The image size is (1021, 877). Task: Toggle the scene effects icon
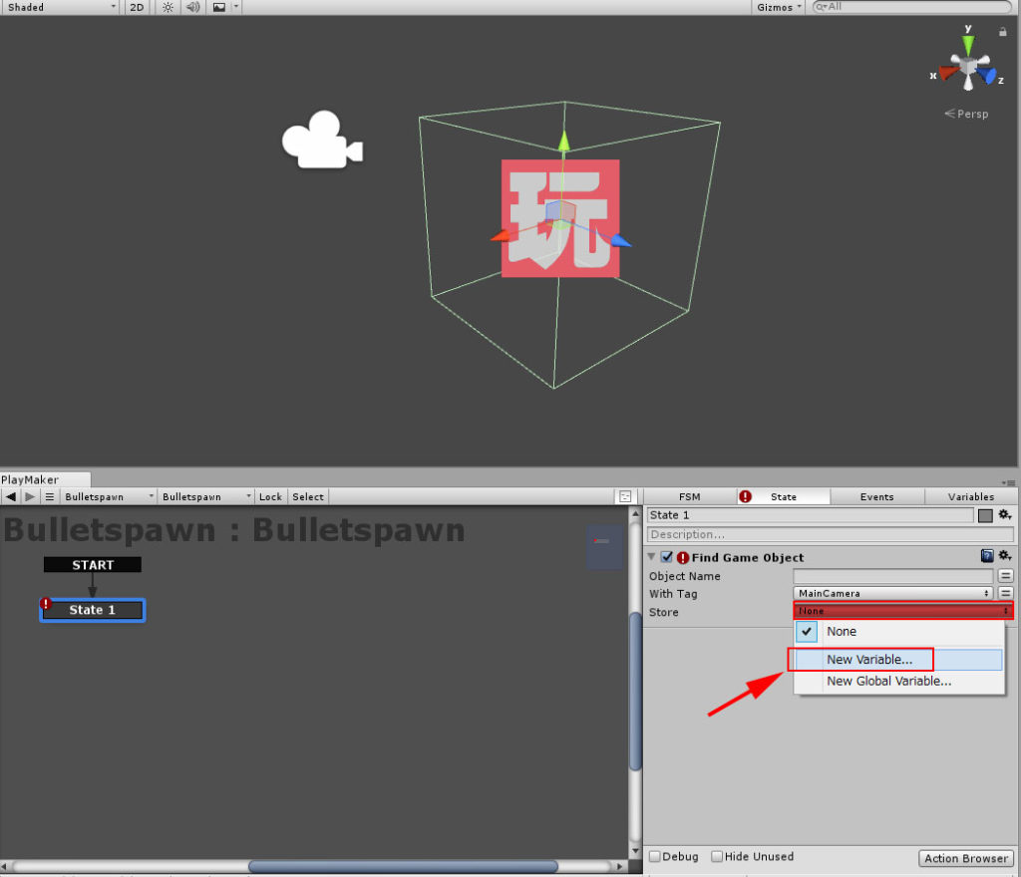point(218,7)
